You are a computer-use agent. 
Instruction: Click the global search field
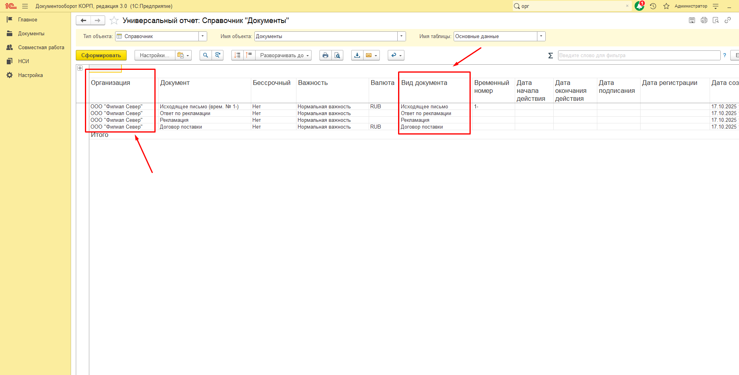tap(572, 6)
